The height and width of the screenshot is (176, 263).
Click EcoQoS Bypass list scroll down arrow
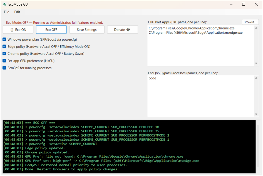256,114
